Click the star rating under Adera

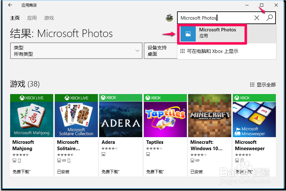tap(110, 149)
